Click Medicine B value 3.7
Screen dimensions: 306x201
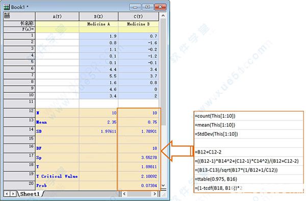click(x=138, y=76)
